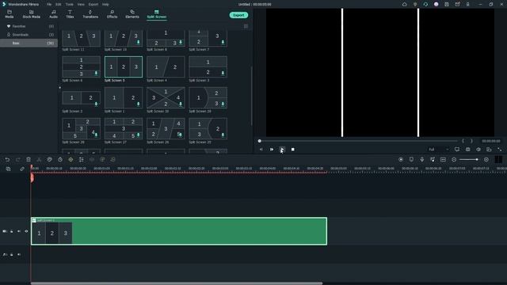Viewport: 507px width, 285px height.
Task: Open the Tools menu
Action: [x=70, y=5]
